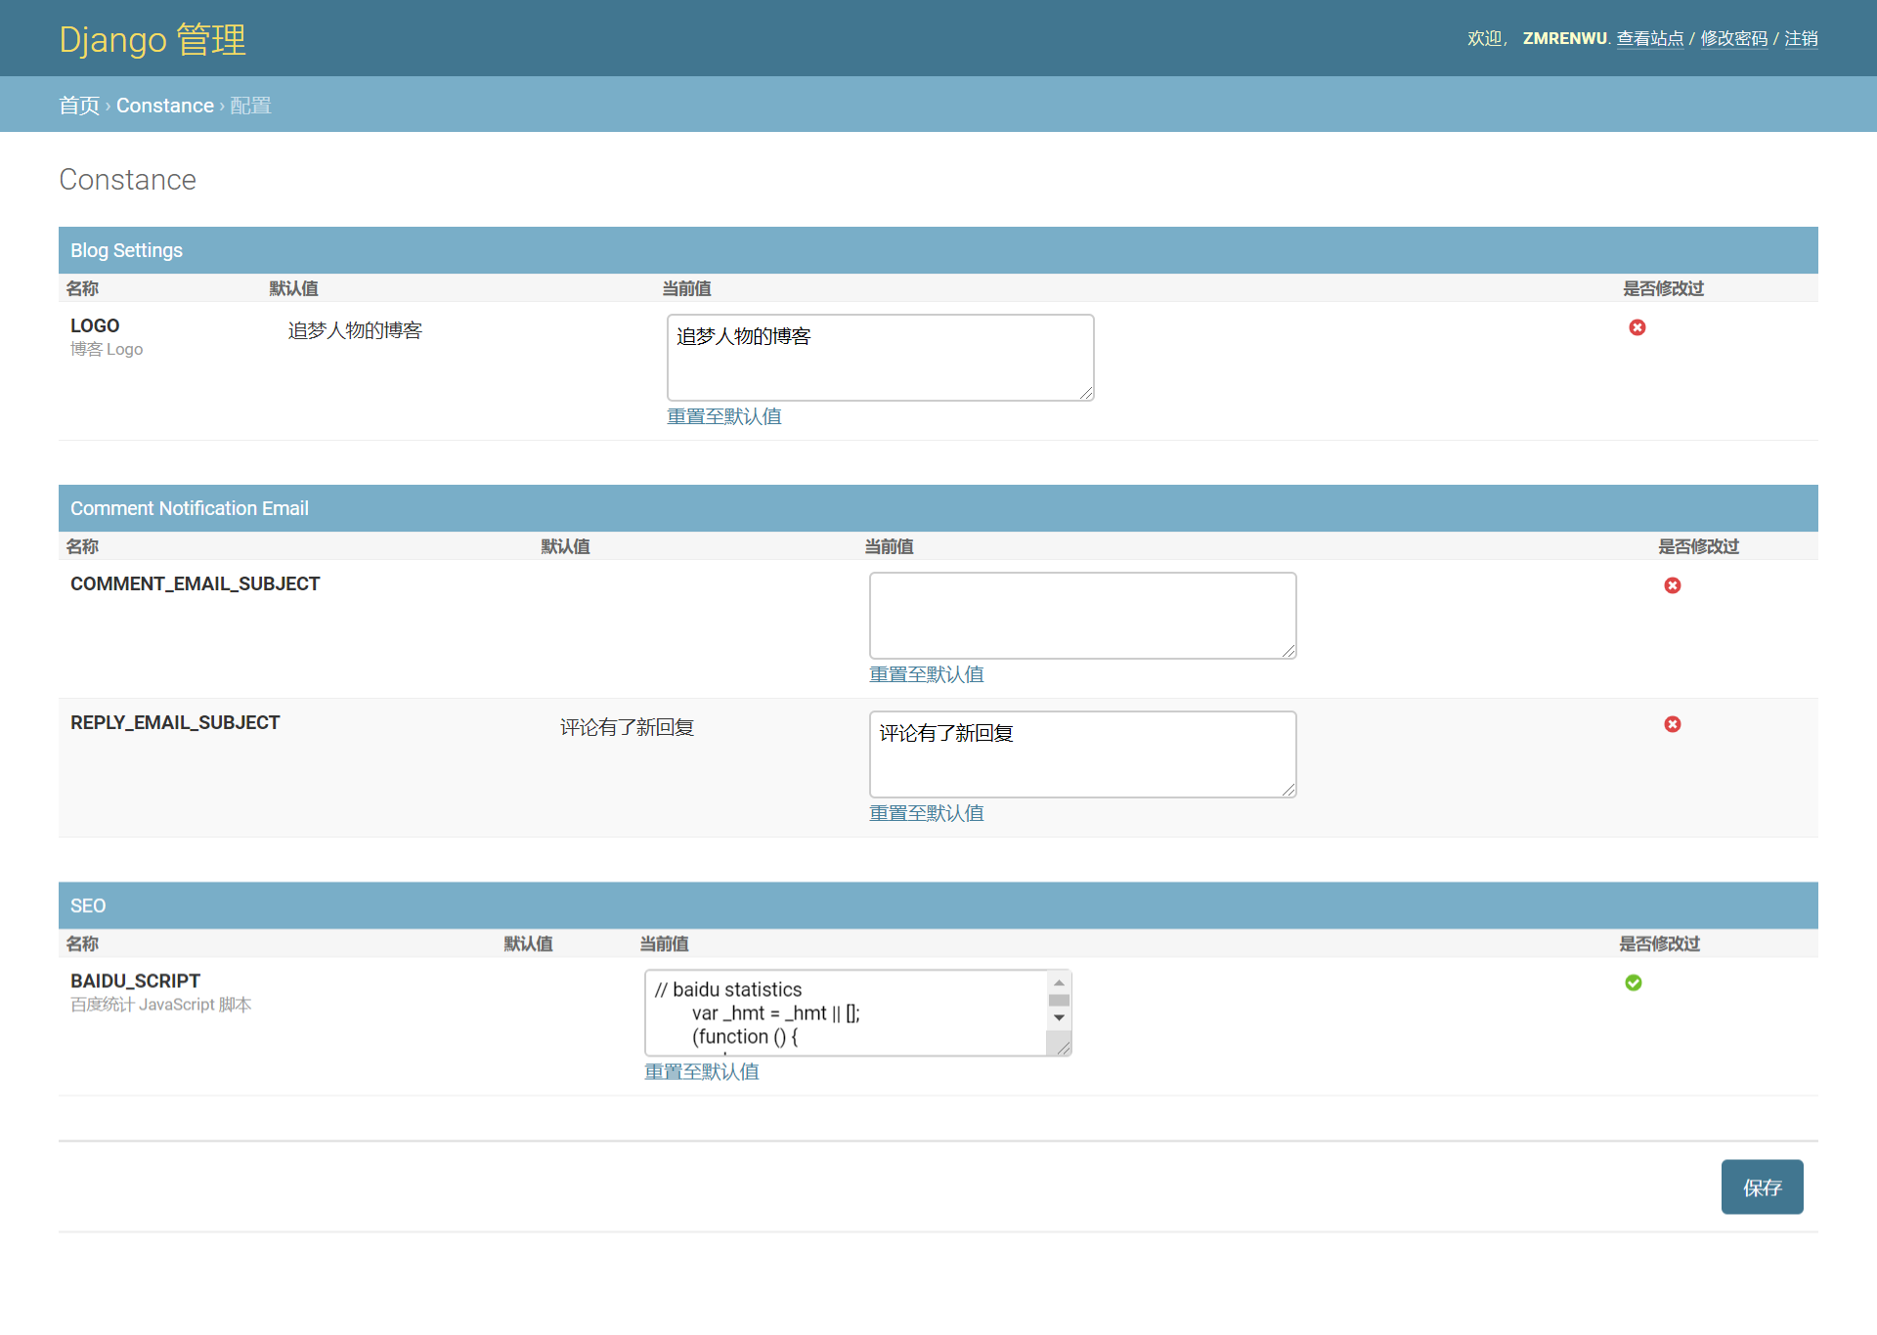Click the red status icon for REPLY_EMAIL_SUBJECT
Image resolution: width=1877 pixels, height=1335 pixels.
coord(1673,724)
